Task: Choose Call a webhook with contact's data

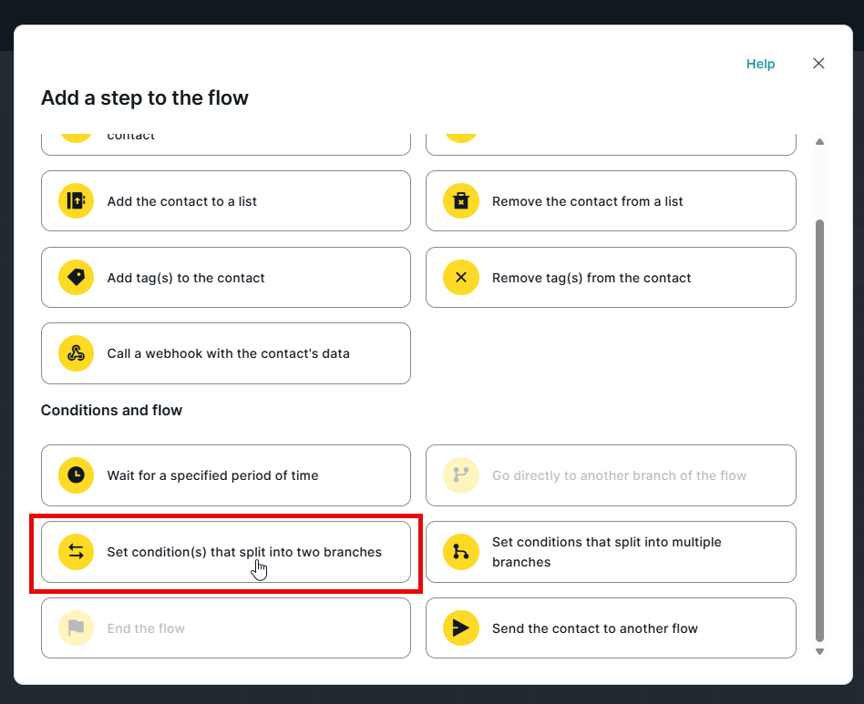Action: 228,353
